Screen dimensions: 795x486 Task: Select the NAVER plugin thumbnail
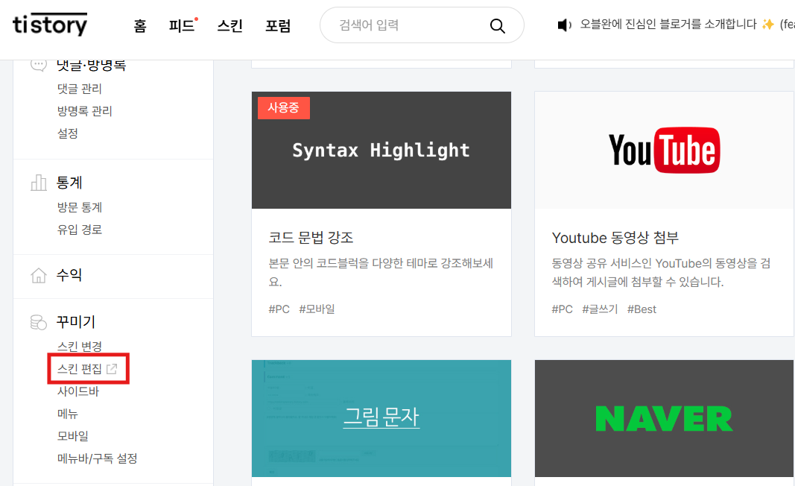pos(664,418)
